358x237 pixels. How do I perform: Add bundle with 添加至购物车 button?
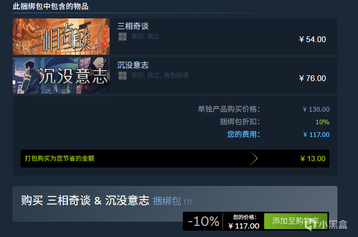pyautogui.click(x=296, y=221)
